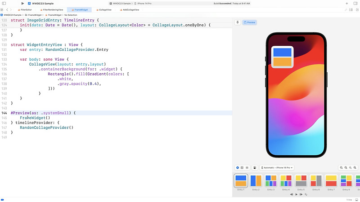Play the widget timeline
Screen dimensions: 360x202
point(297,194)
